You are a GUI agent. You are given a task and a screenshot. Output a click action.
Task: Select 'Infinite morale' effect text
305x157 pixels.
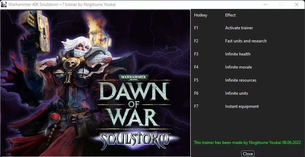[238, 67]
